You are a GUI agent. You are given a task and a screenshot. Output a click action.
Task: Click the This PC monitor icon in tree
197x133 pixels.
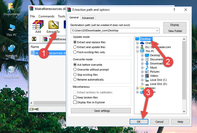tap(142, 51)
